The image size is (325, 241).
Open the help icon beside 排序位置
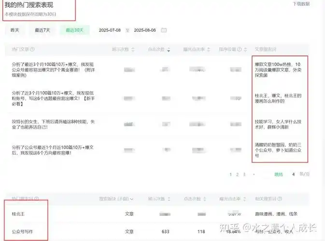pos(239,49)
